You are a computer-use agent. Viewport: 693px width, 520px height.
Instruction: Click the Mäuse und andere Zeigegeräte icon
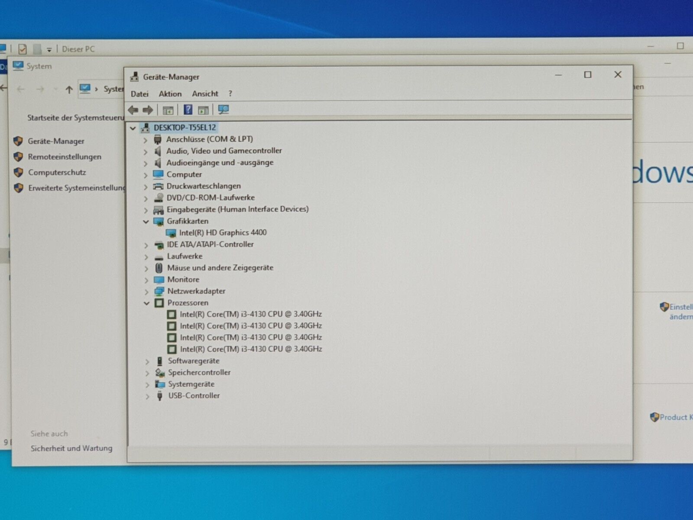[159, 268]
